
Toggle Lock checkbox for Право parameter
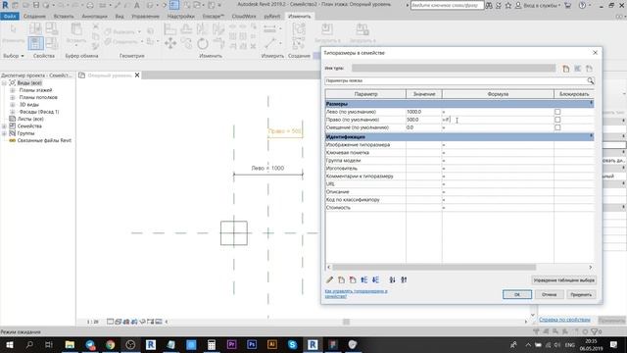pos(557,120)
